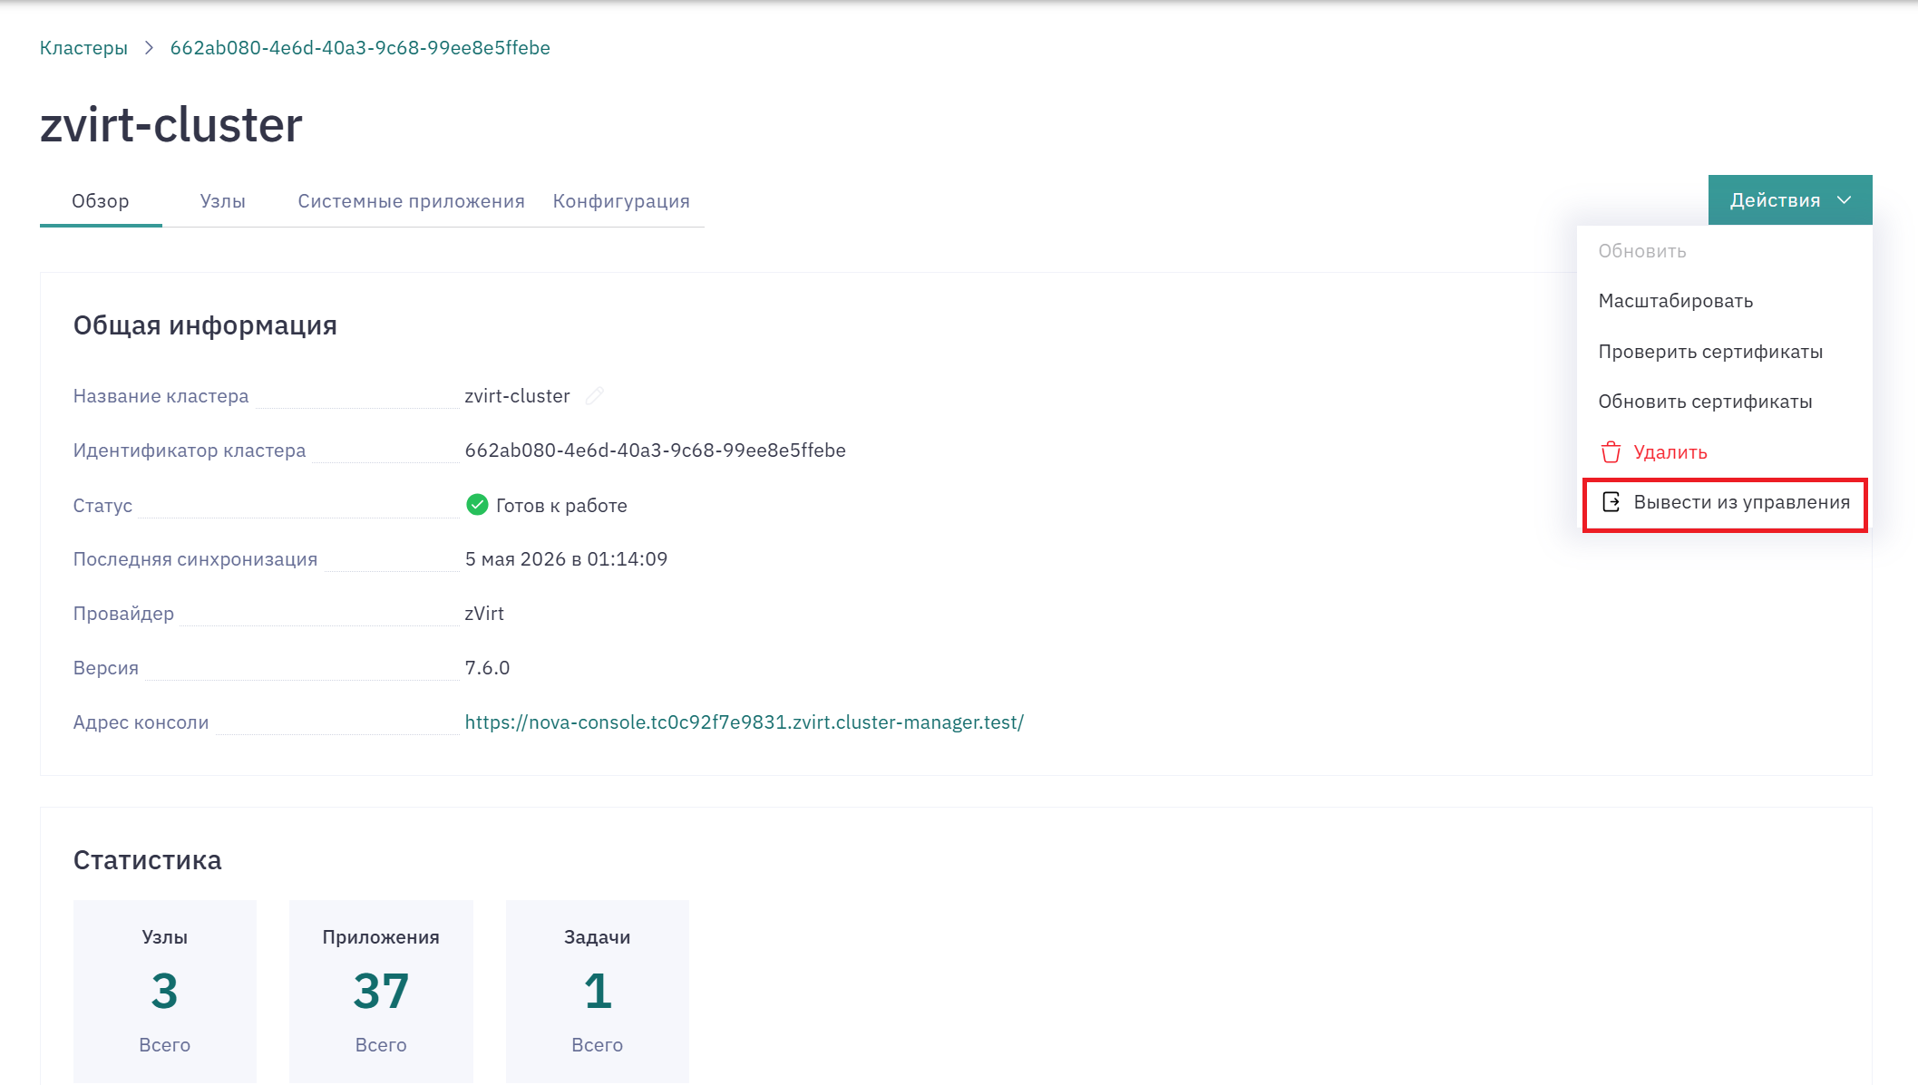Open the Системные приложения tab
The image size is (1918, 1085).
click(x=411, y=201)
